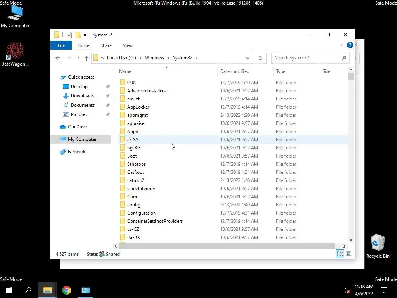This screenshot has width=397, height=298.
Task: Select My Computer in the navigation pane
Action: tap(81, 139)
